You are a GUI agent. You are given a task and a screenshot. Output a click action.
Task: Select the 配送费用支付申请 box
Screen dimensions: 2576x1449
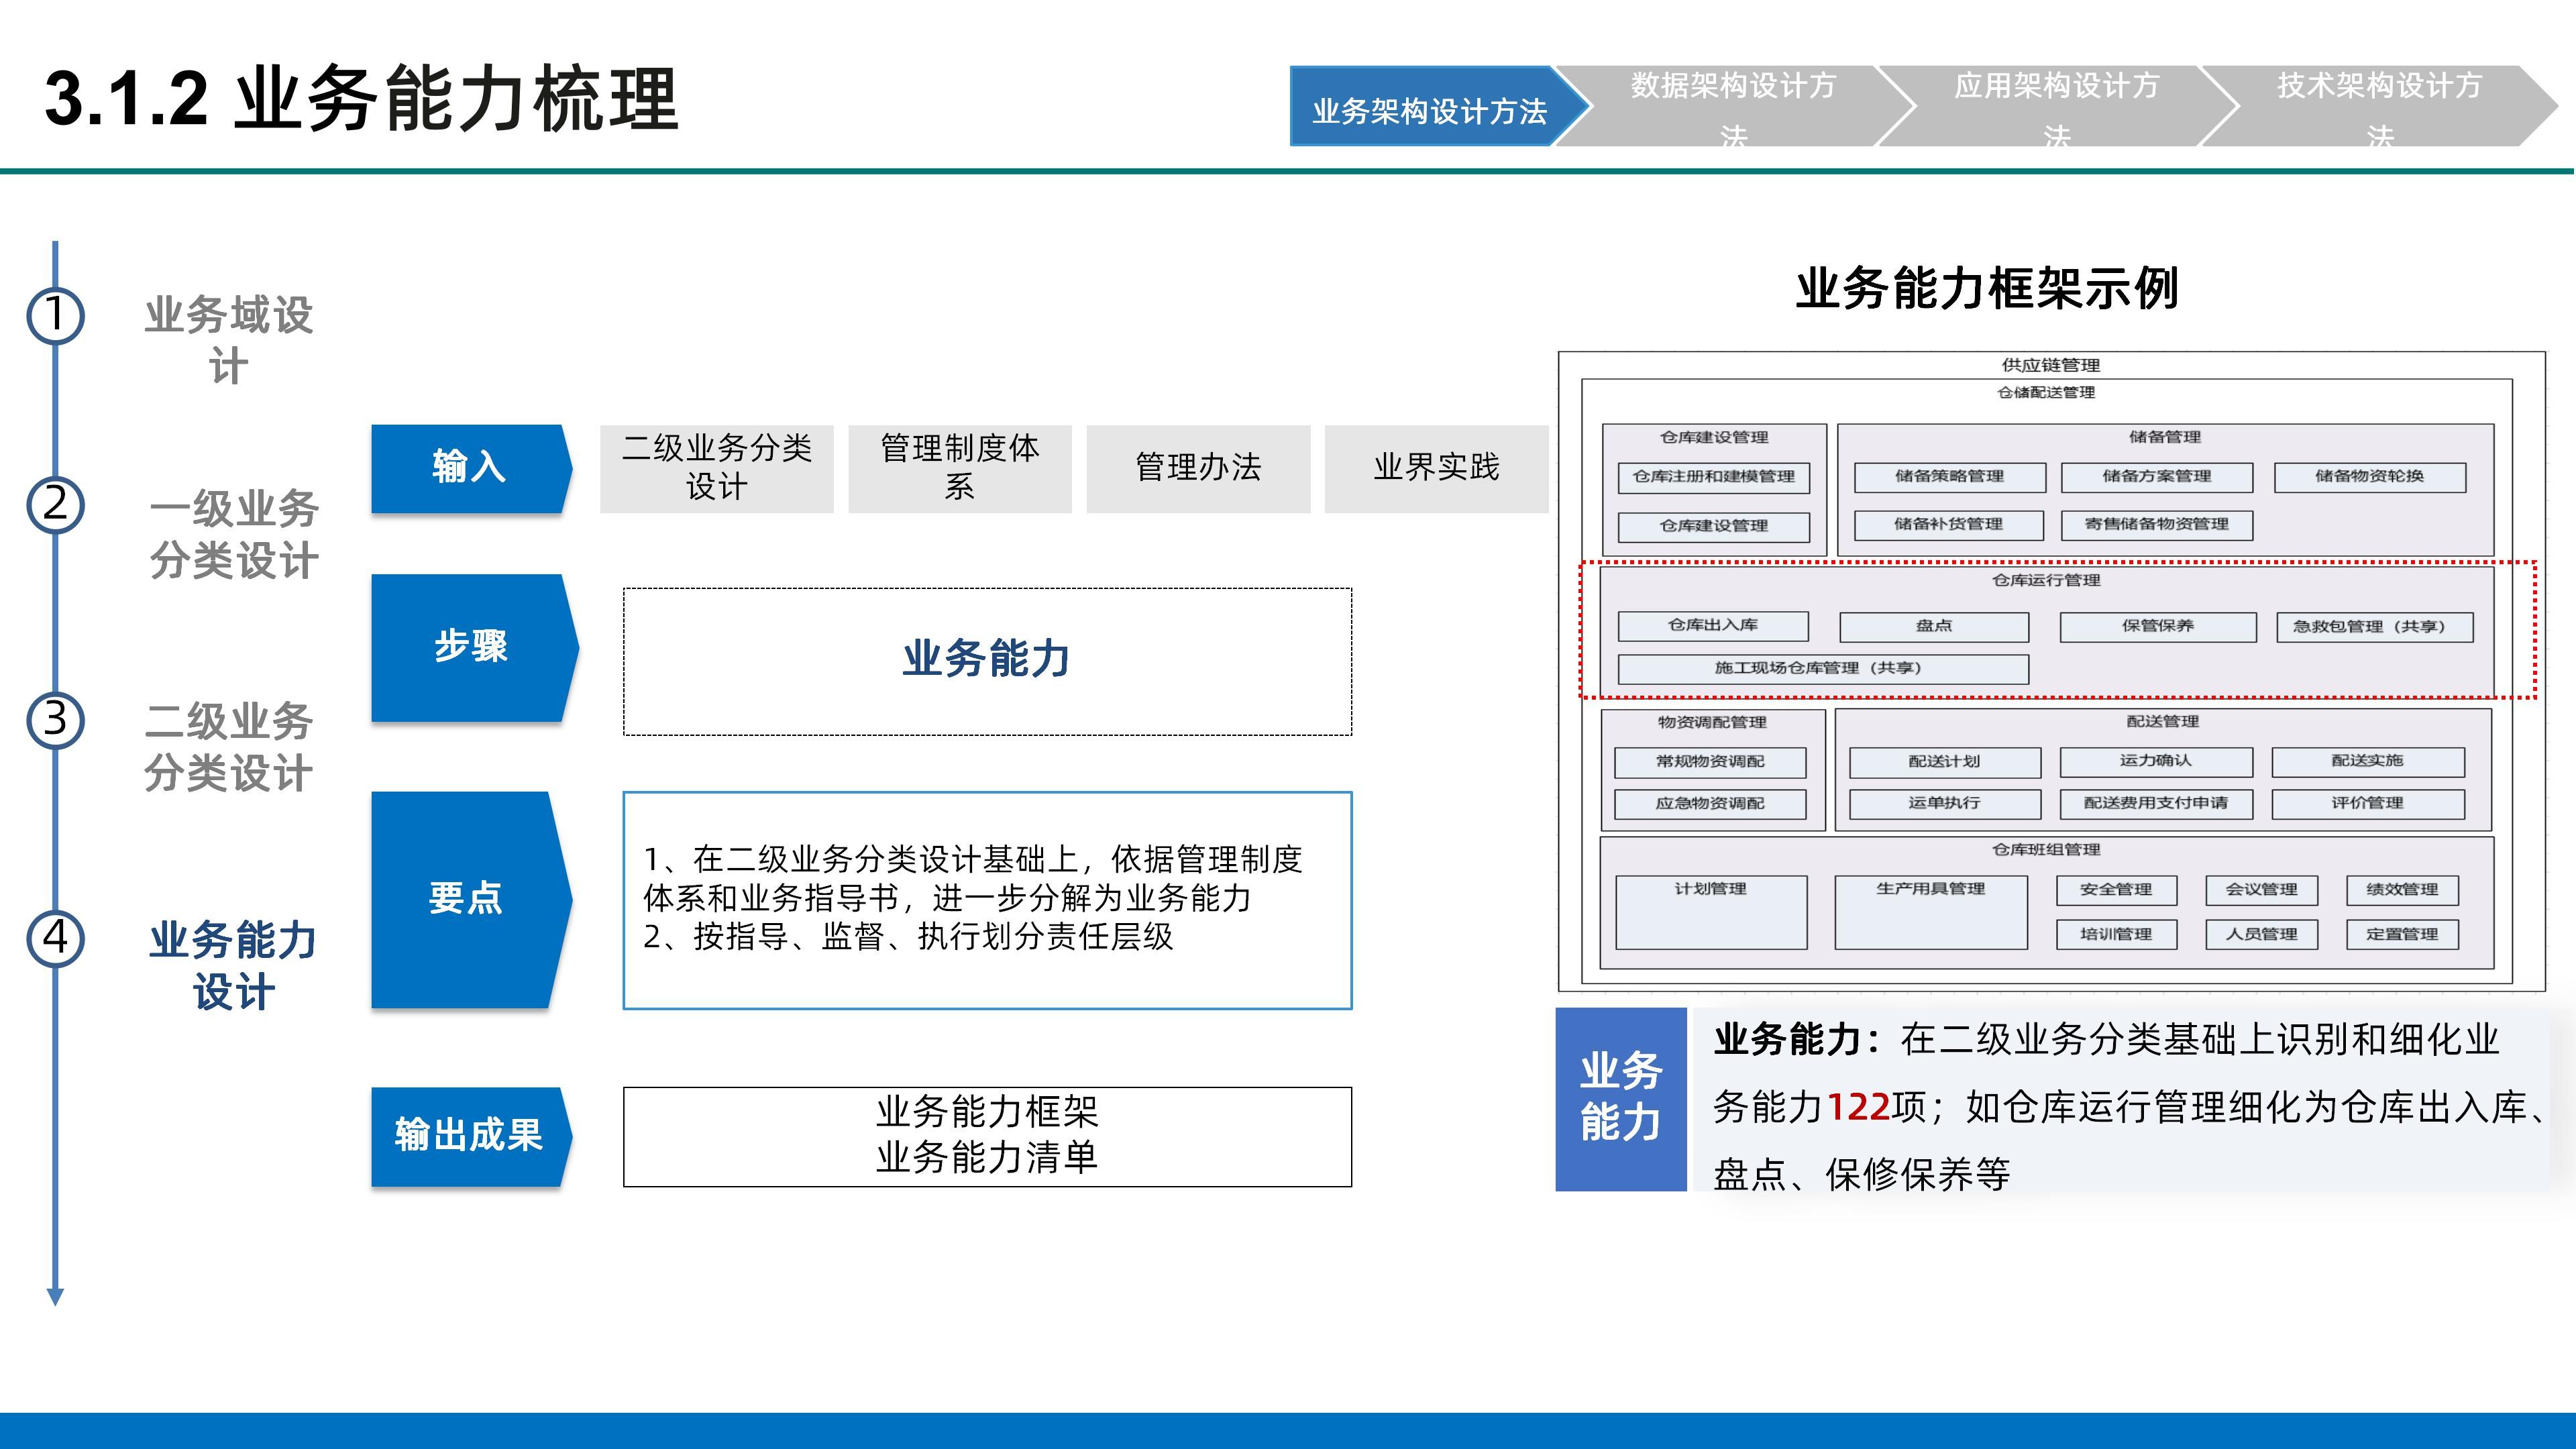click(x=2156, y=804)
